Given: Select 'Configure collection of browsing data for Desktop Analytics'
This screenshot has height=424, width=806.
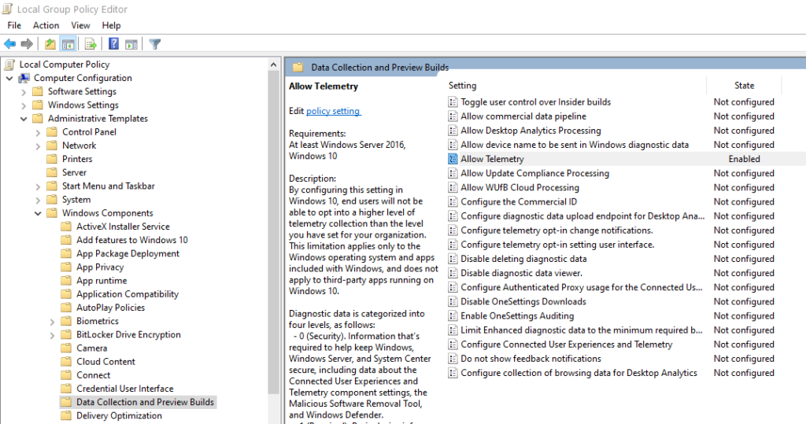Looking at the screenshot, I should tap(579, 373).
